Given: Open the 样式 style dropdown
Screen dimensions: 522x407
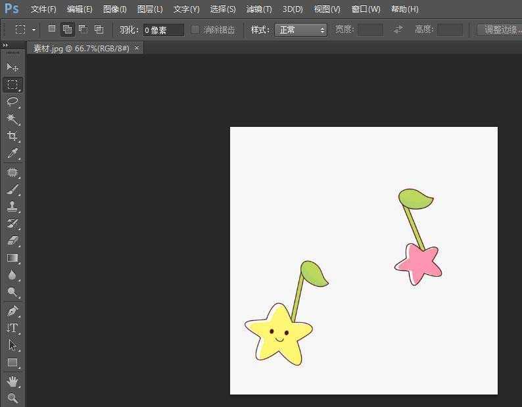Looking at the screenshot, I should pyautogui.click(x=301, y=30).
